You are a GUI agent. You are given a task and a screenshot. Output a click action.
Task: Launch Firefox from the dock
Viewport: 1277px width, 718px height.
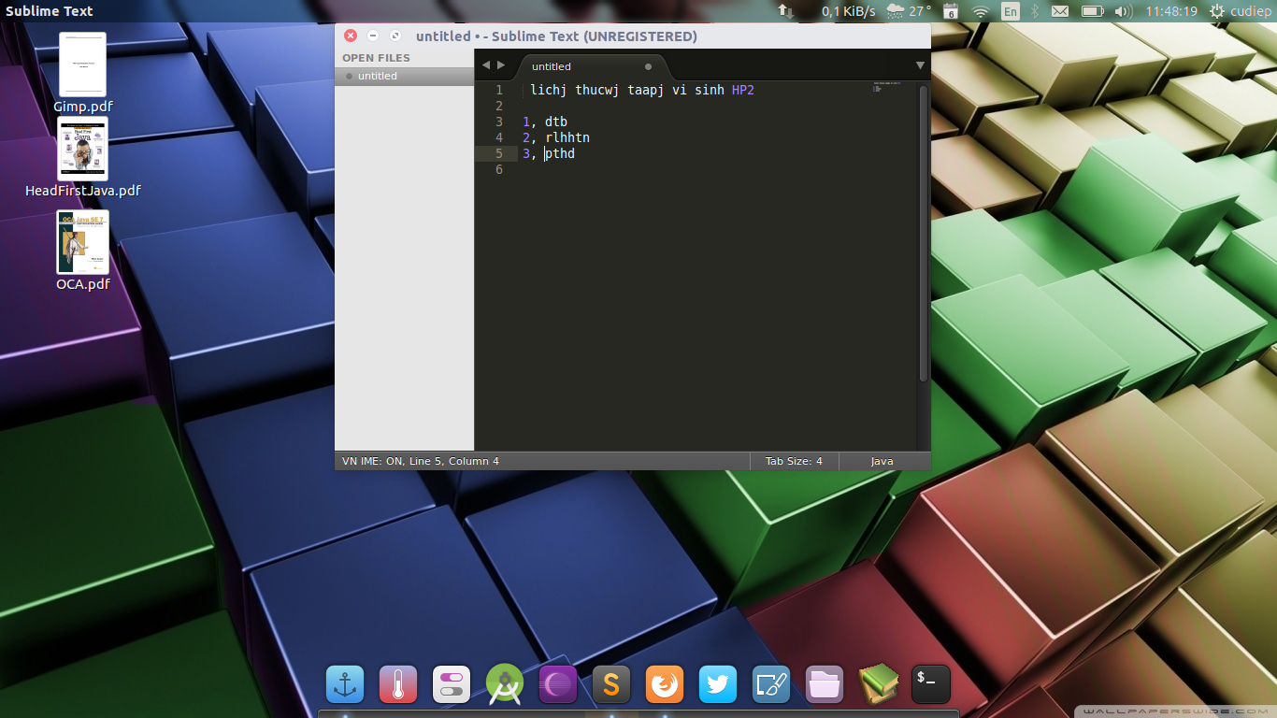(665, 685)
